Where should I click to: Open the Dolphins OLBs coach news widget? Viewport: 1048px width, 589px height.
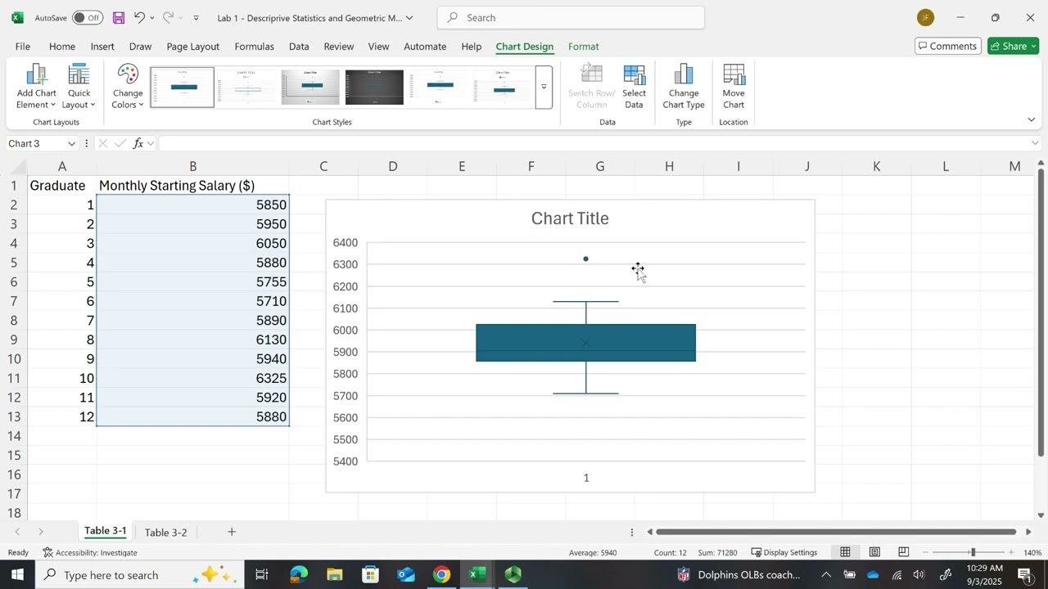tap(738, 574)
